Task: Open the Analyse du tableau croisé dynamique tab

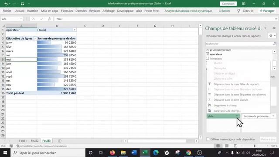Action: click(x=188, y=11)
